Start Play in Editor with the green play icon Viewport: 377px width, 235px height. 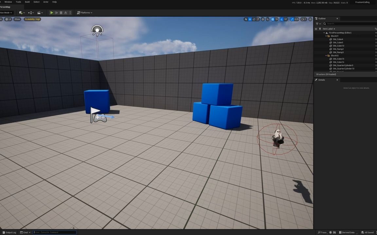[x=52, y=12]
